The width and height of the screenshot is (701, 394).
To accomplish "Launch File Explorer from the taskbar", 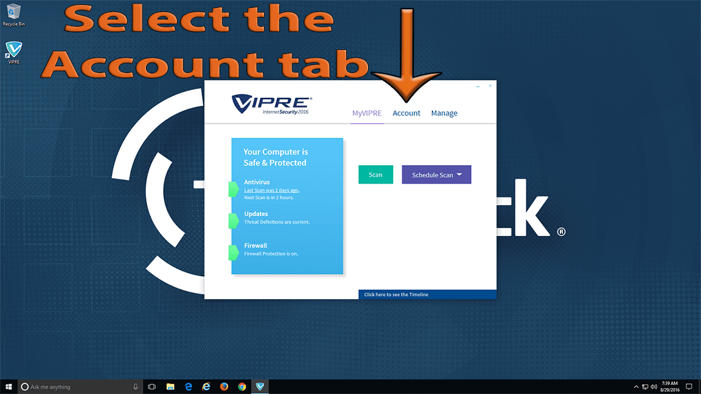I will pos(170,387).
